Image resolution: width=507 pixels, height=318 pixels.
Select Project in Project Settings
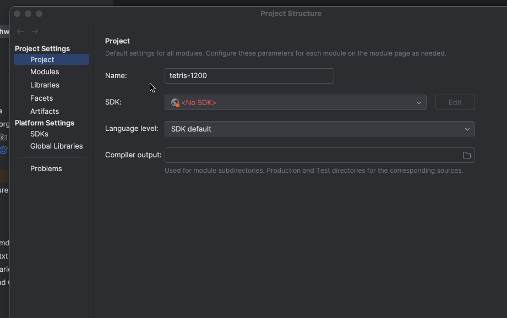click(42, 59)
